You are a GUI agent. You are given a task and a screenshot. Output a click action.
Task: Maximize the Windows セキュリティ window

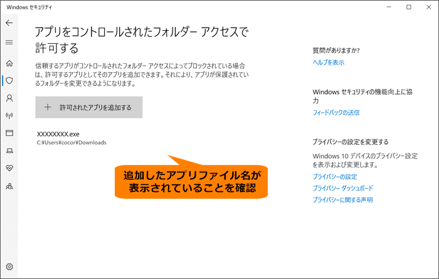pyautogui.click(x=409, y=7)
